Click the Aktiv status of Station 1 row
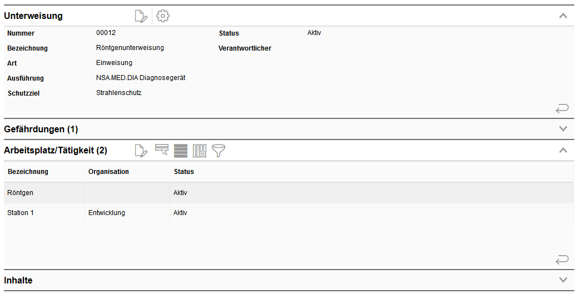The height and width of the screenshot is (294, 576). (180, 213)
